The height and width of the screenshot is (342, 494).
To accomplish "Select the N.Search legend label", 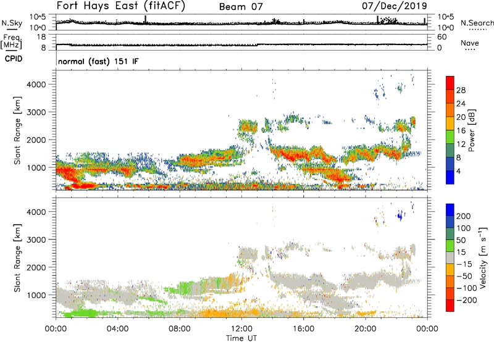I will 477,23.
